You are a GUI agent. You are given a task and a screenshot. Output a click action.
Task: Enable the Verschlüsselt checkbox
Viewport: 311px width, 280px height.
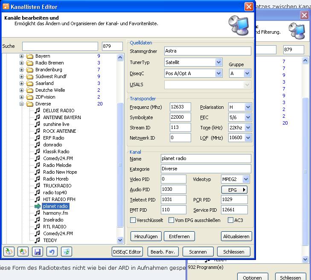(133, 220)
